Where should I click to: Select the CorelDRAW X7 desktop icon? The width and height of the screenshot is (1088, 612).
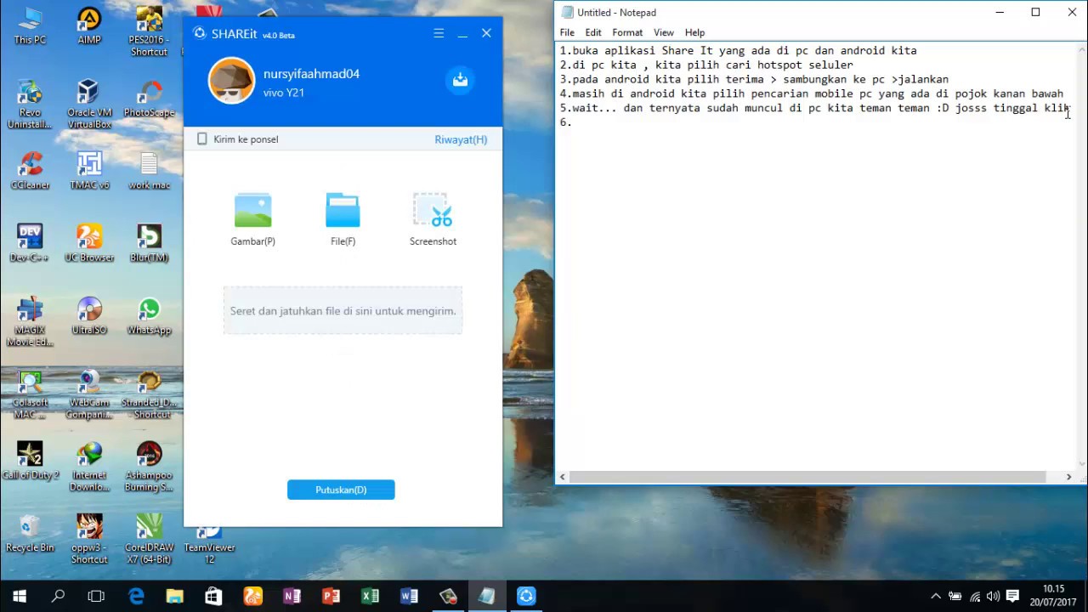[x=149, y=539]
